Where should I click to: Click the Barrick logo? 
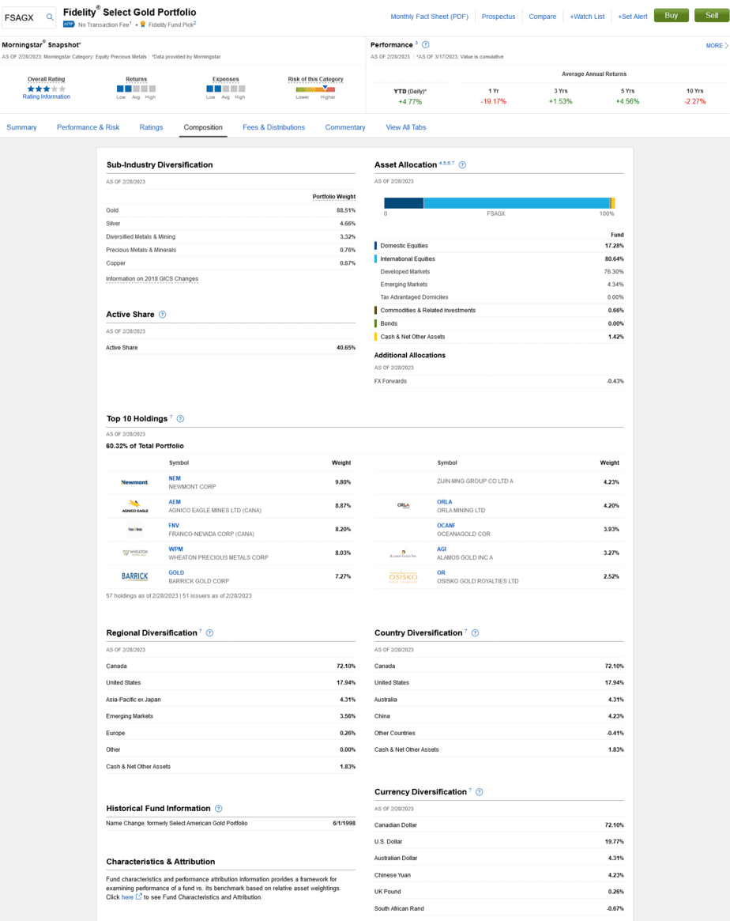135,576
